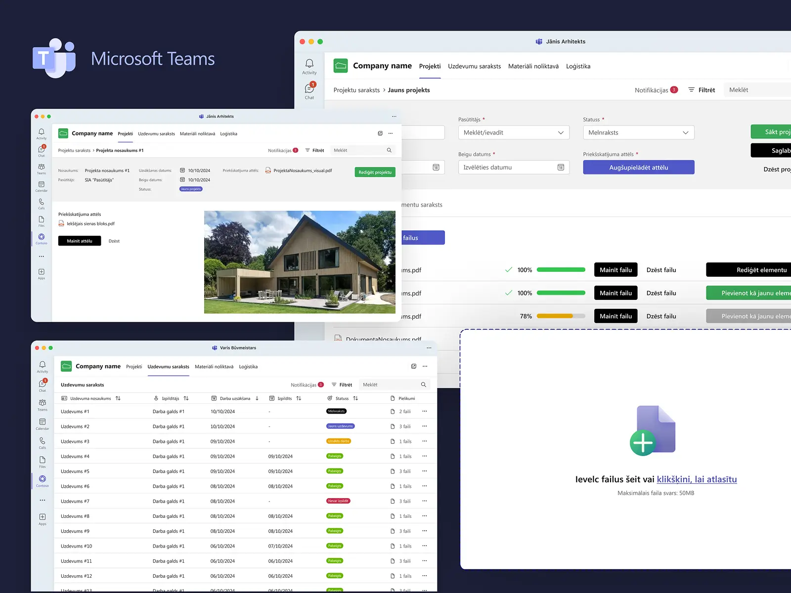Open Teams in Varis Būvmeistars window sidebar
The image size is (791, 593).
click(43, 405)
